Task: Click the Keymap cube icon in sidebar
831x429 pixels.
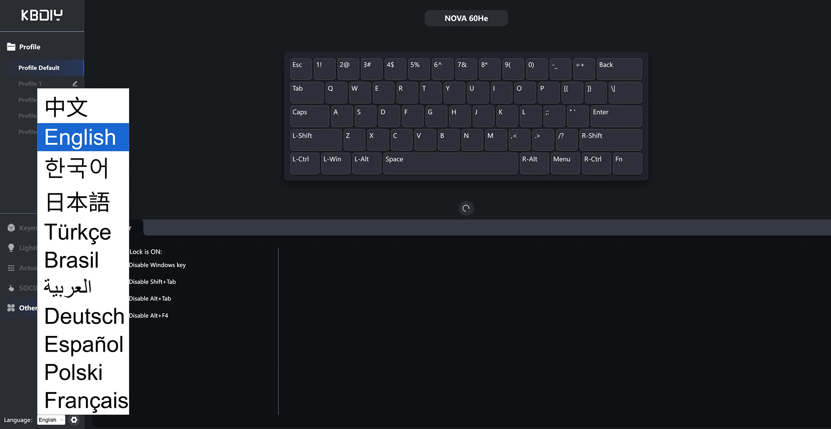Action: [x=11, y=228]
